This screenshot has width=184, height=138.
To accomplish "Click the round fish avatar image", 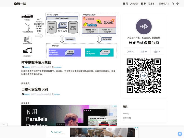I will click(x=144, y=27).
